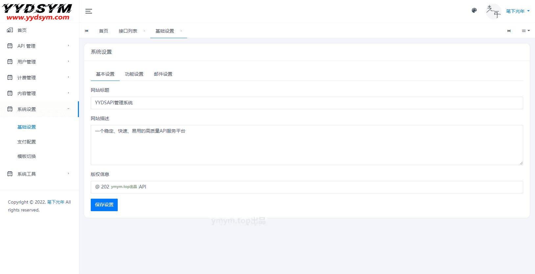535x274 pixels.
Task: Expand the 计费管理 chevron
Action: [x=68, y=77]
